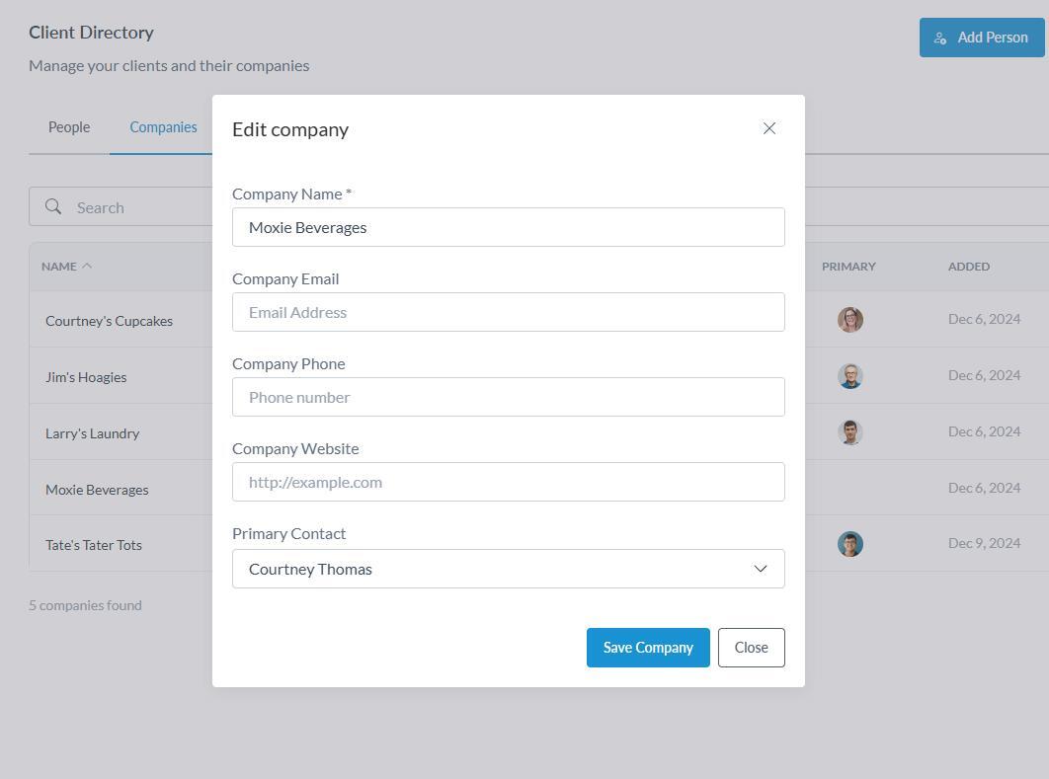This screenshot has height=779, width=1049.
Task: Open the Primary Contact dropdown
Action: [x=508, y=569]
